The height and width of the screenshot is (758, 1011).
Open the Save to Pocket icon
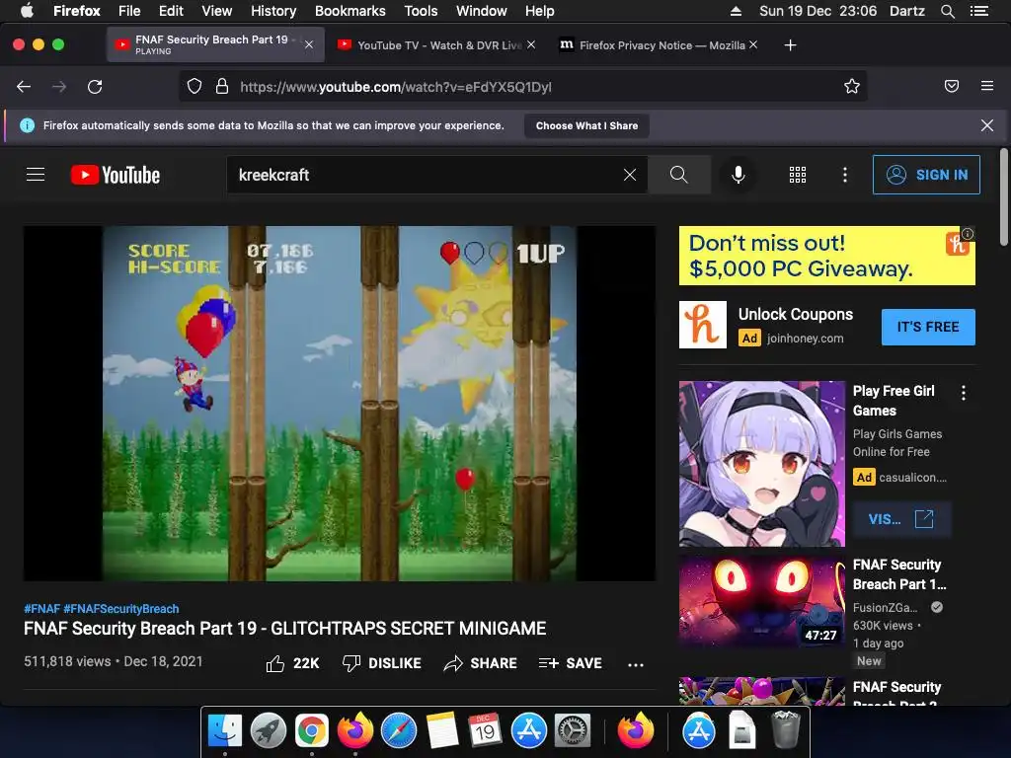951,86
